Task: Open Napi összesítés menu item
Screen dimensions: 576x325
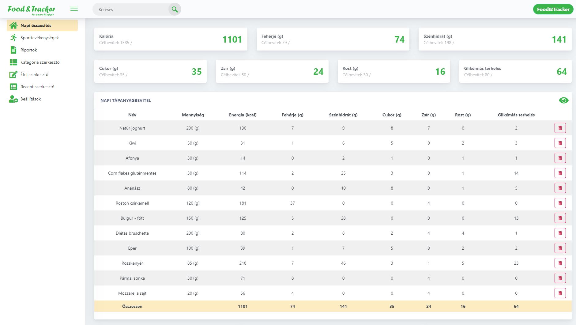Action: coord(42,25)
